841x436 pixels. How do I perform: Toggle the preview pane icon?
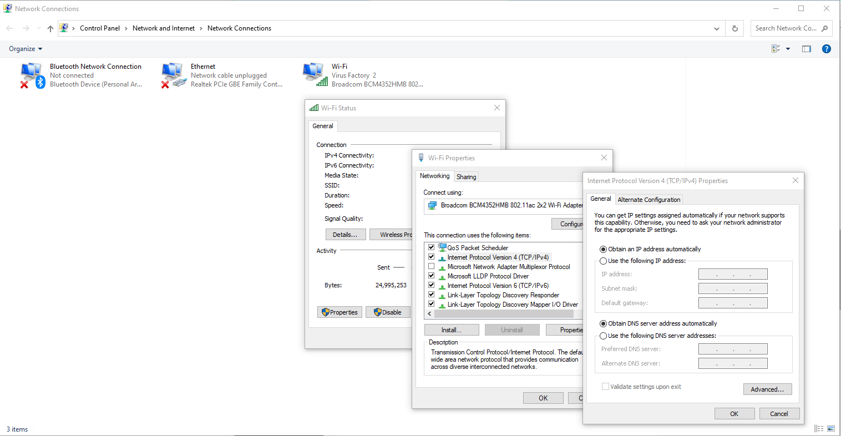806,49
